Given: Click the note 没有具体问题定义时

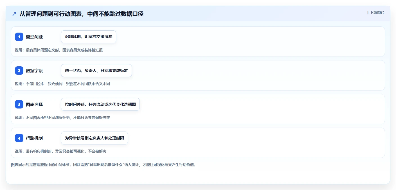Looking at the screenshot, I should (x=59, y=50).
